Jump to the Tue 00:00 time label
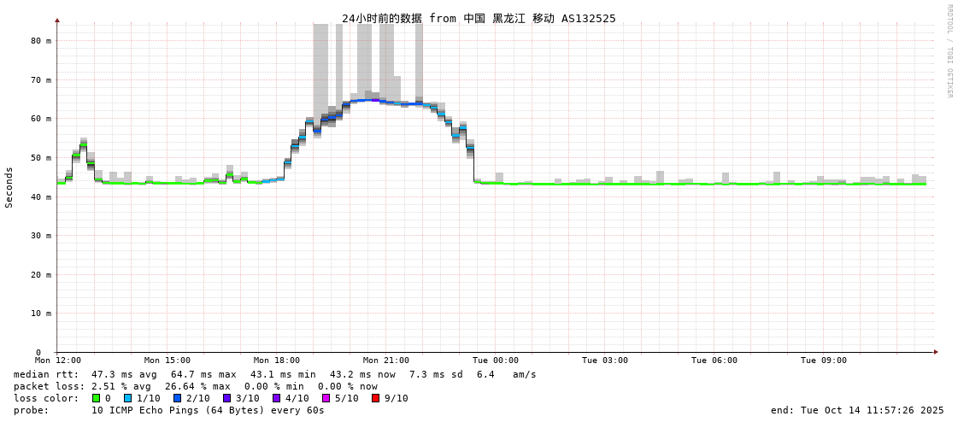Image resolution: width=958 pixels, height=422 pixels. click(496, 360)
